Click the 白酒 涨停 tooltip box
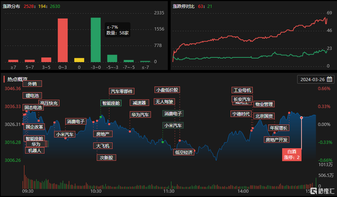 coord(292,155)
